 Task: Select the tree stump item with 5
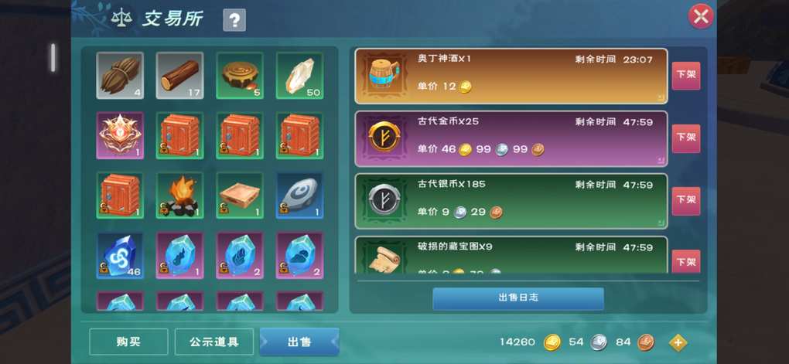[240, 76]
